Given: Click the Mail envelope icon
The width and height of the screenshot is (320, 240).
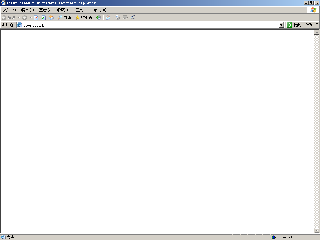Looking at the screenshot, I should tap(108, 17).
